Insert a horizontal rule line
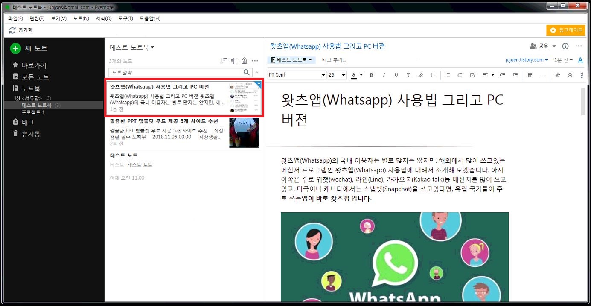The width and height of the screenshot is (591, 306). pos(542,75)
